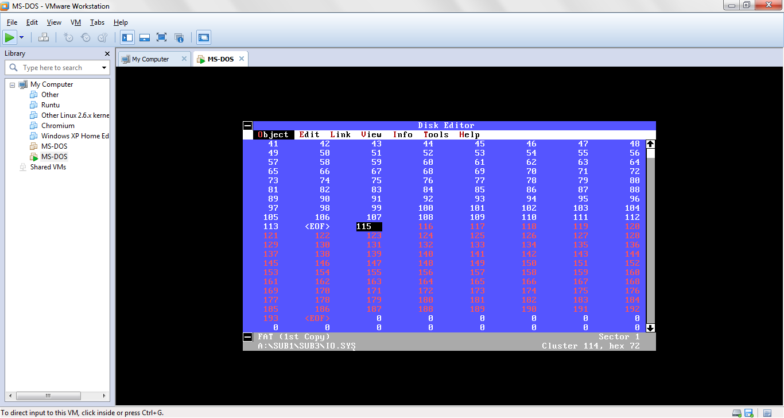Click the floppy drive status icon
Screen dimensions: 784x418
pos(748,413)
